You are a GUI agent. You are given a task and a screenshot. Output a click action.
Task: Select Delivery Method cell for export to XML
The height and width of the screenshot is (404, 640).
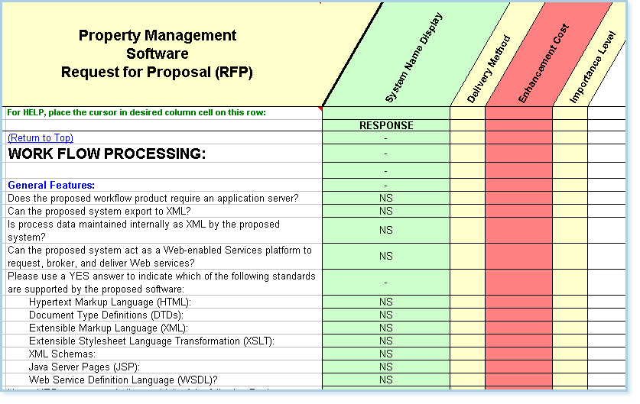pyautogui.click(x=468, y=212)
